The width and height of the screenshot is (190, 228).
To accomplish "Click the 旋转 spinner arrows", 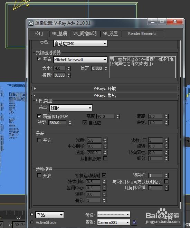I will [x=167, y=146].
